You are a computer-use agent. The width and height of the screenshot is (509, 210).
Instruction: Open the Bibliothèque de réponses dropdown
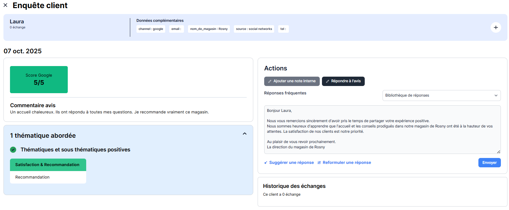click(x=437, y=95)
